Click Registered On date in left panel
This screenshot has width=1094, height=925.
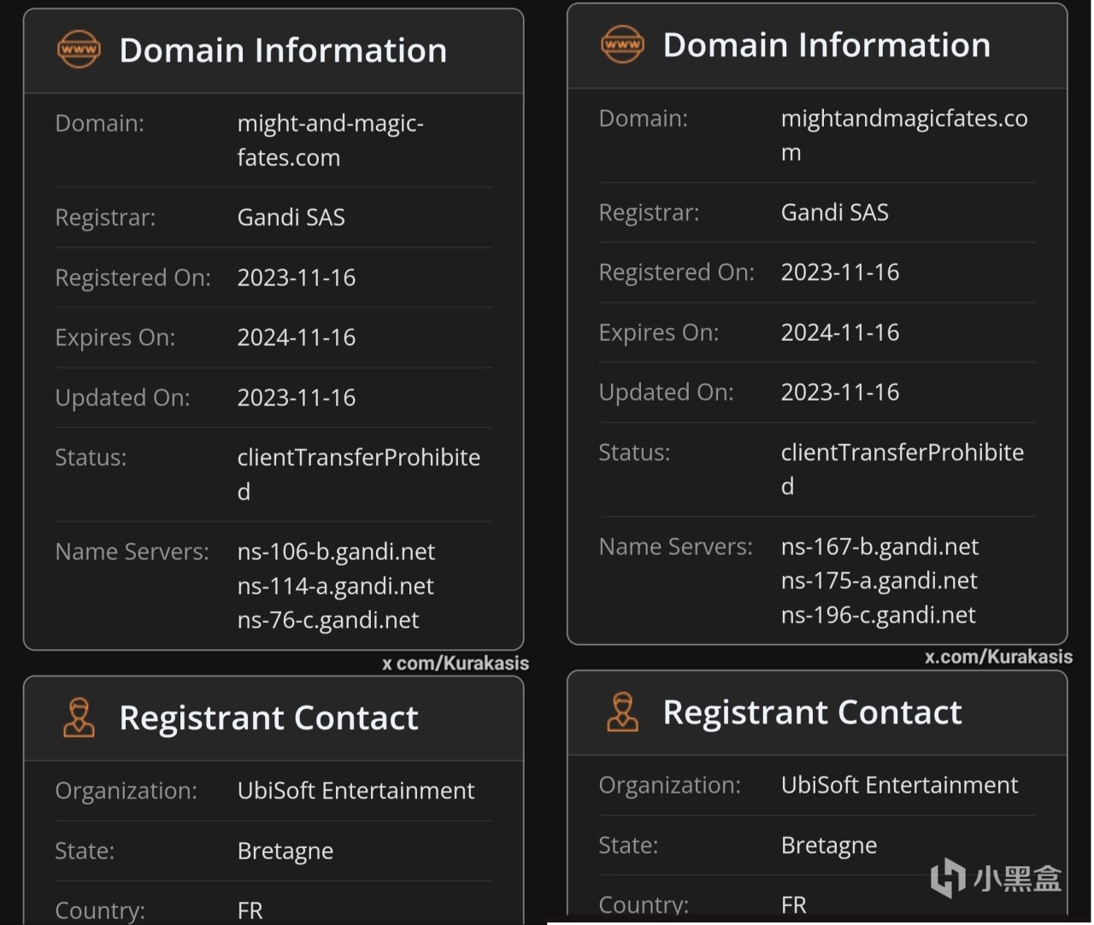click(x=296, y=278)
